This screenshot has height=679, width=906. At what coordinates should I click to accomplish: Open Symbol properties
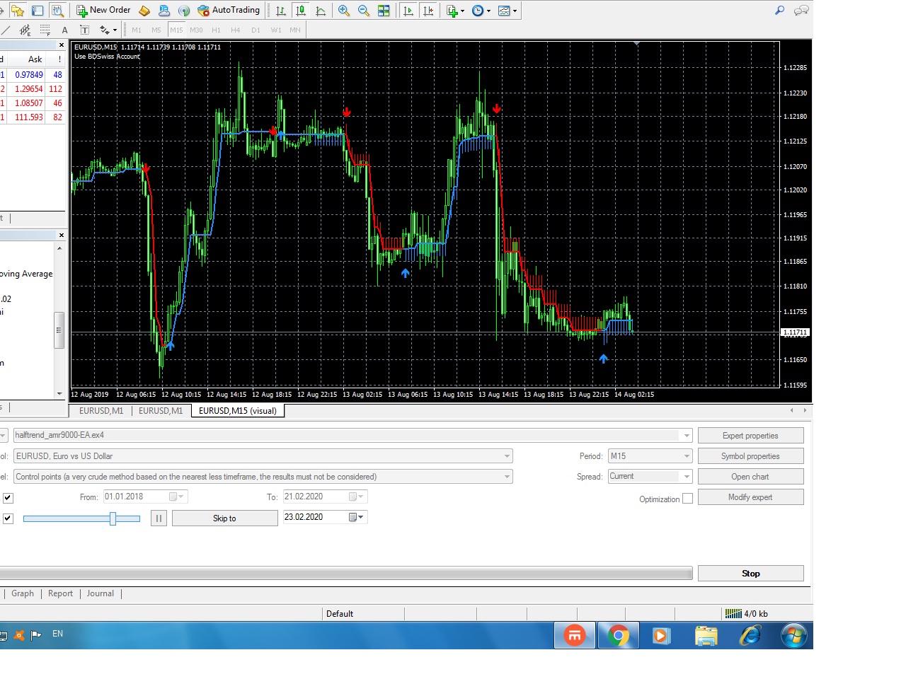click(750, 456)
